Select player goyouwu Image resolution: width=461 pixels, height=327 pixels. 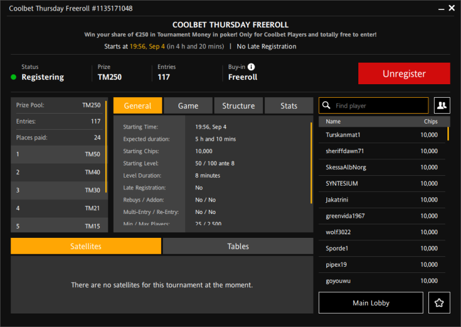[x=382, y=281]
